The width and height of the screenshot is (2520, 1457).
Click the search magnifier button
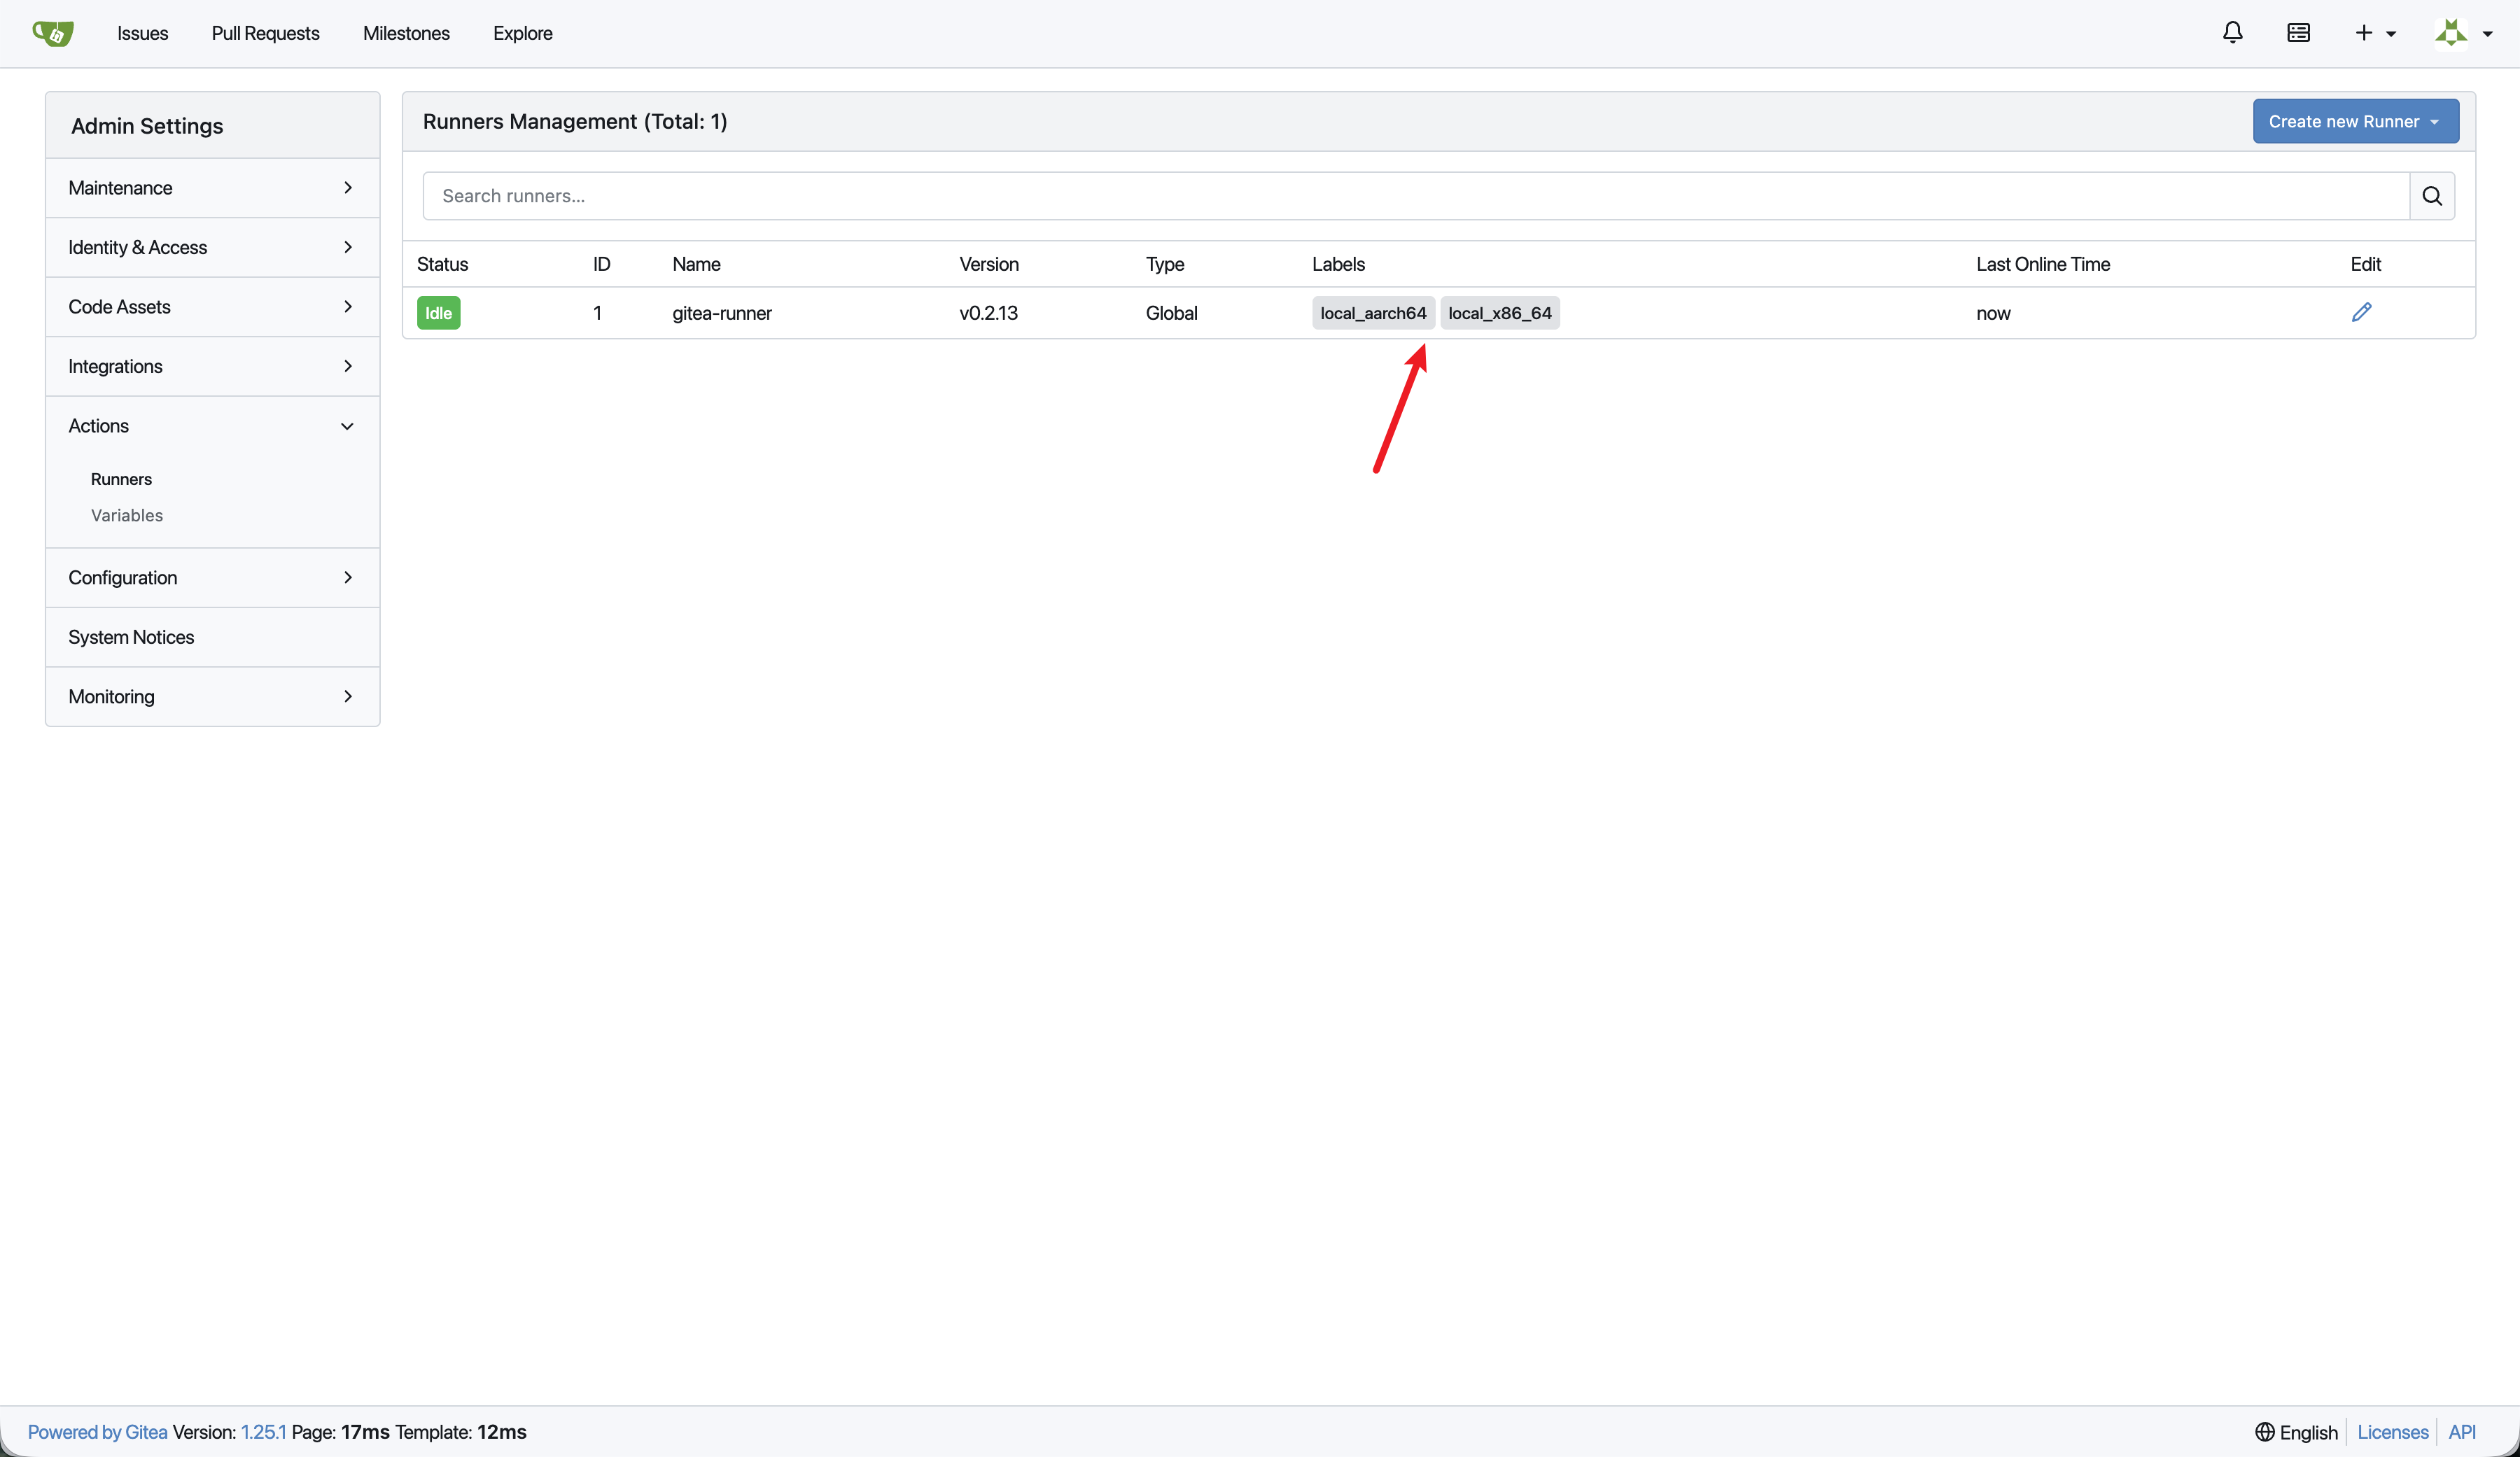[x=2432, y=196]
